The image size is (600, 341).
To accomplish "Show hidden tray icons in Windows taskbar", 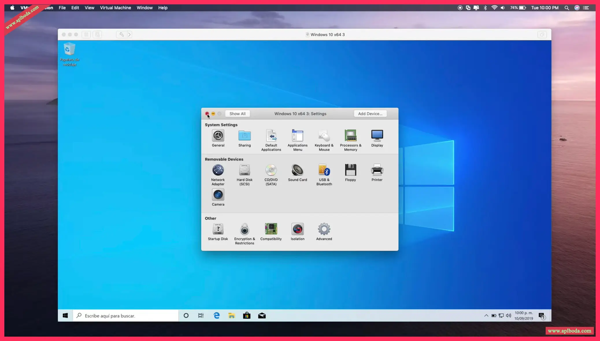I will (486, 316).
